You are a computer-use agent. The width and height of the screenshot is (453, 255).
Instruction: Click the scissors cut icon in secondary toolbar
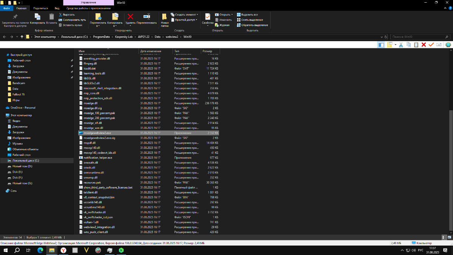pyautogui.click(x=401, y=45)
